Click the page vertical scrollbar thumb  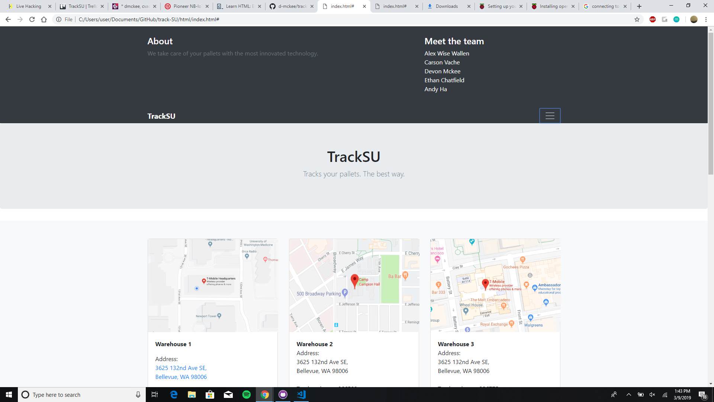(x=711, y=103)
